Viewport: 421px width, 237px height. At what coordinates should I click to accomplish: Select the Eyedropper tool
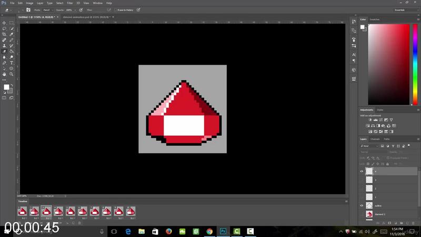click(11, 34)
